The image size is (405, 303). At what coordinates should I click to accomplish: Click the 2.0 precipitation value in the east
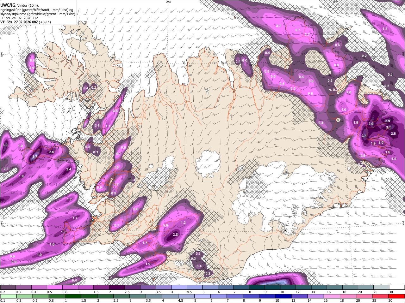click(381, 142)
